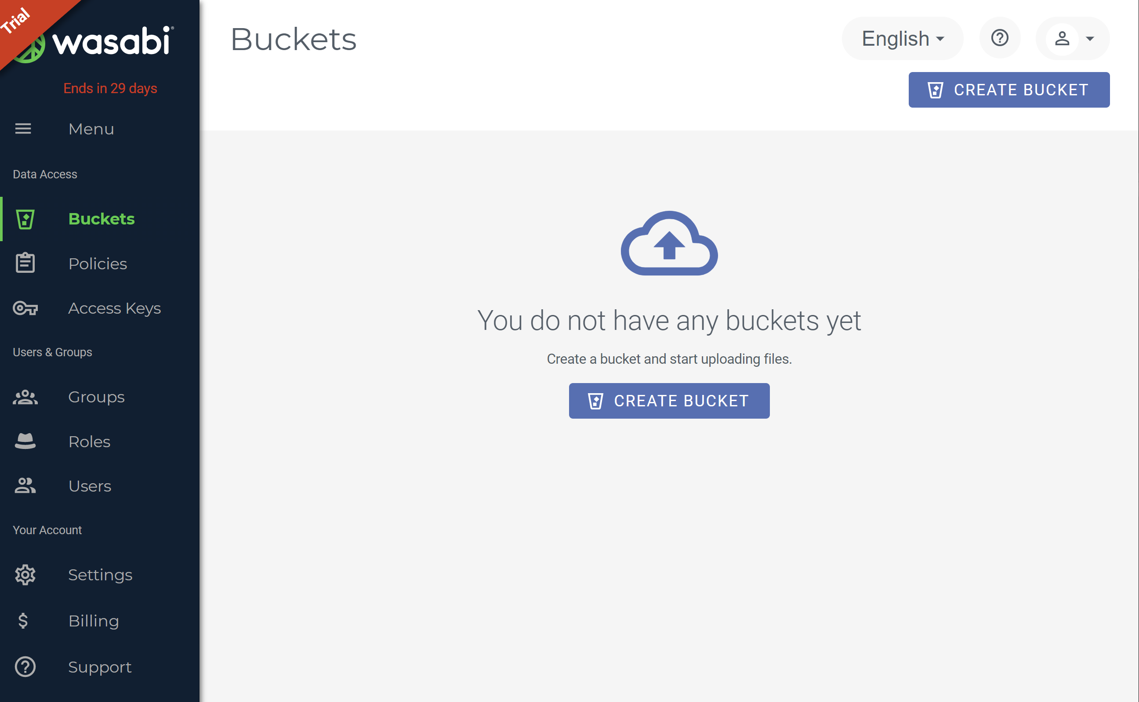The image size is (1139, 702).
Task: Open help via top question mark icon
Action: pos(999,38)
